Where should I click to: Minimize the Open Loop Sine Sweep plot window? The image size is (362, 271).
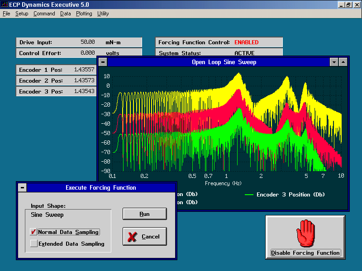pyautogui.click(x=334, y=62)
